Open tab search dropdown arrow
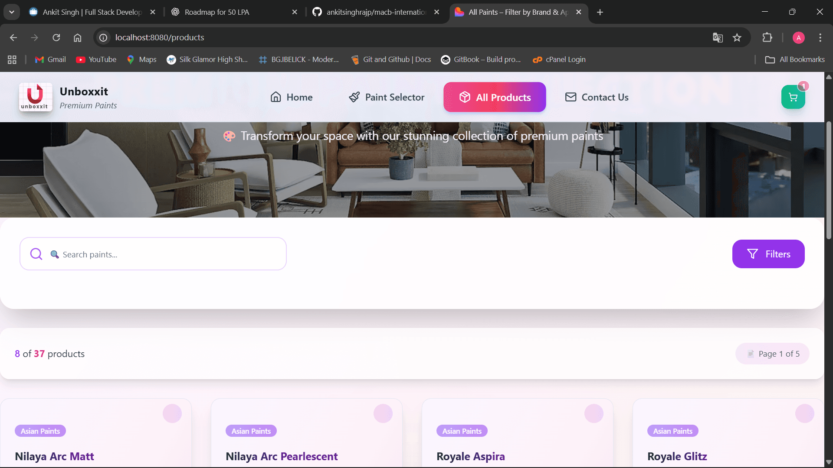Viewport: 833px width, 468px height. point(12,12)
